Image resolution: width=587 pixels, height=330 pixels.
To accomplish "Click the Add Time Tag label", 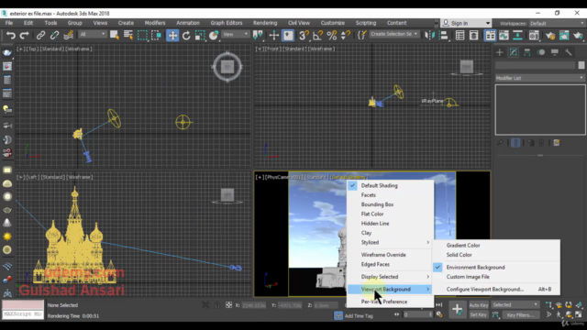I will 359,315.
